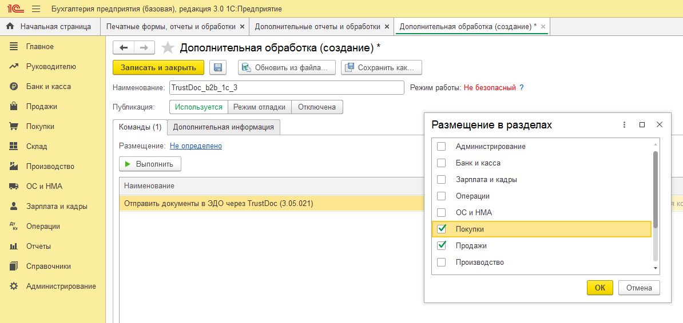This screenshot has width=683, height=323.
Task: Check the ОС и НМА checkbox
Action: tap(441, 213)
